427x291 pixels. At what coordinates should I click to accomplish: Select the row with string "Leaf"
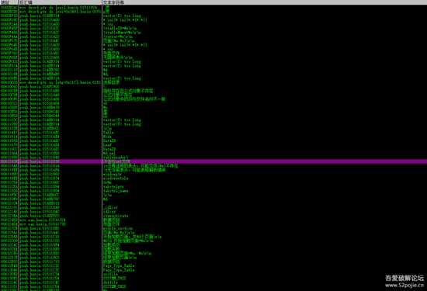(213, 145)
